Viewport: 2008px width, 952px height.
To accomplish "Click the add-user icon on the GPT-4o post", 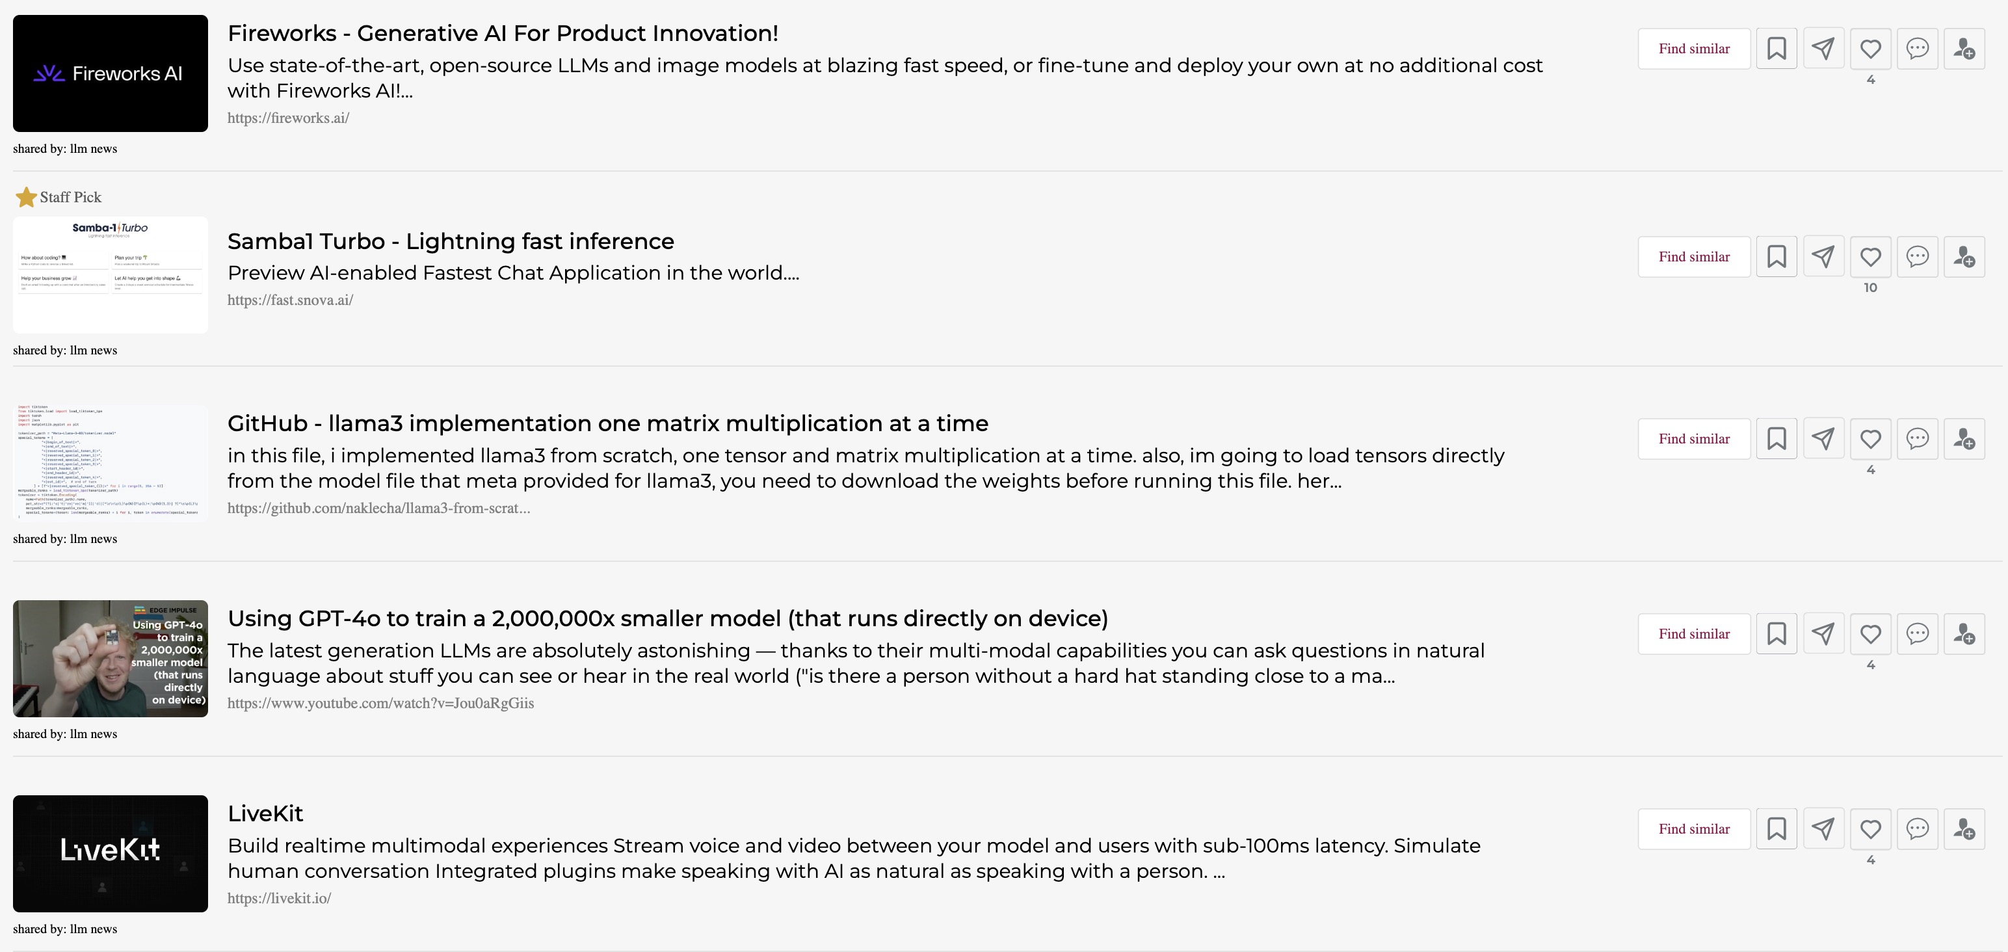I will [x=1964, y=634].
